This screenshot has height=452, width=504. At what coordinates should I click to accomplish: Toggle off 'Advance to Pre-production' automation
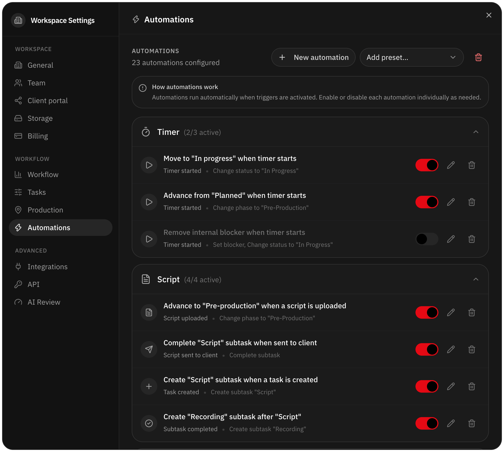pyautogui.click(x=427, y=312)
